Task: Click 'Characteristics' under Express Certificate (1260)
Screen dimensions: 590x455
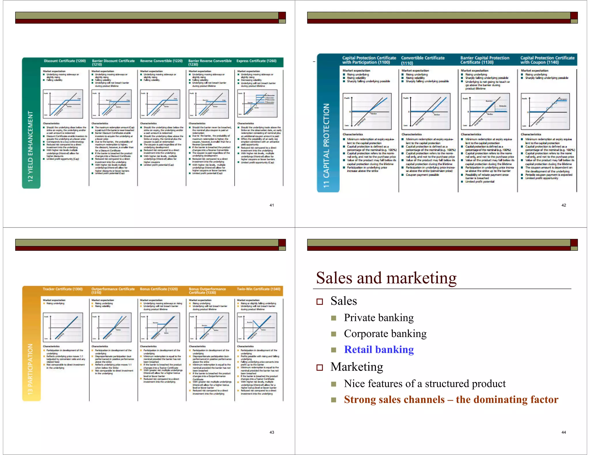Action: [x=245, y=123]
